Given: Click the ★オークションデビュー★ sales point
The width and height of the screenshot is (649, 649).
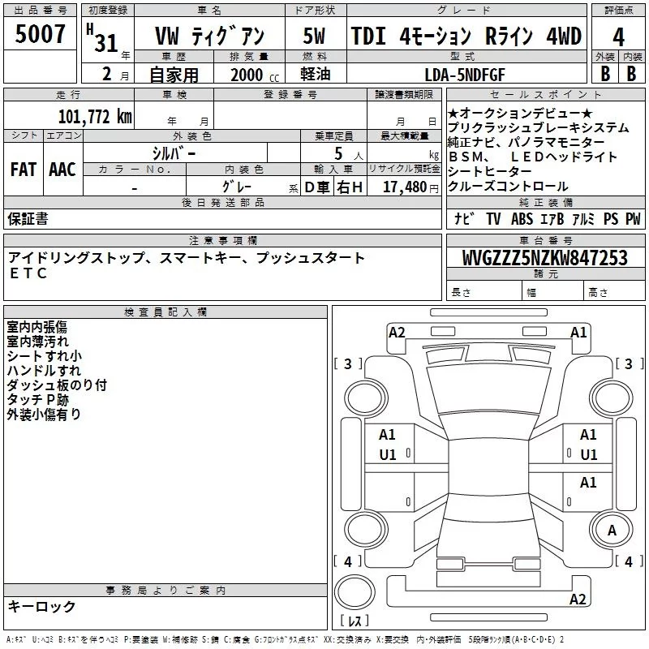Looking at the screenshot, I should click(520, 113).
